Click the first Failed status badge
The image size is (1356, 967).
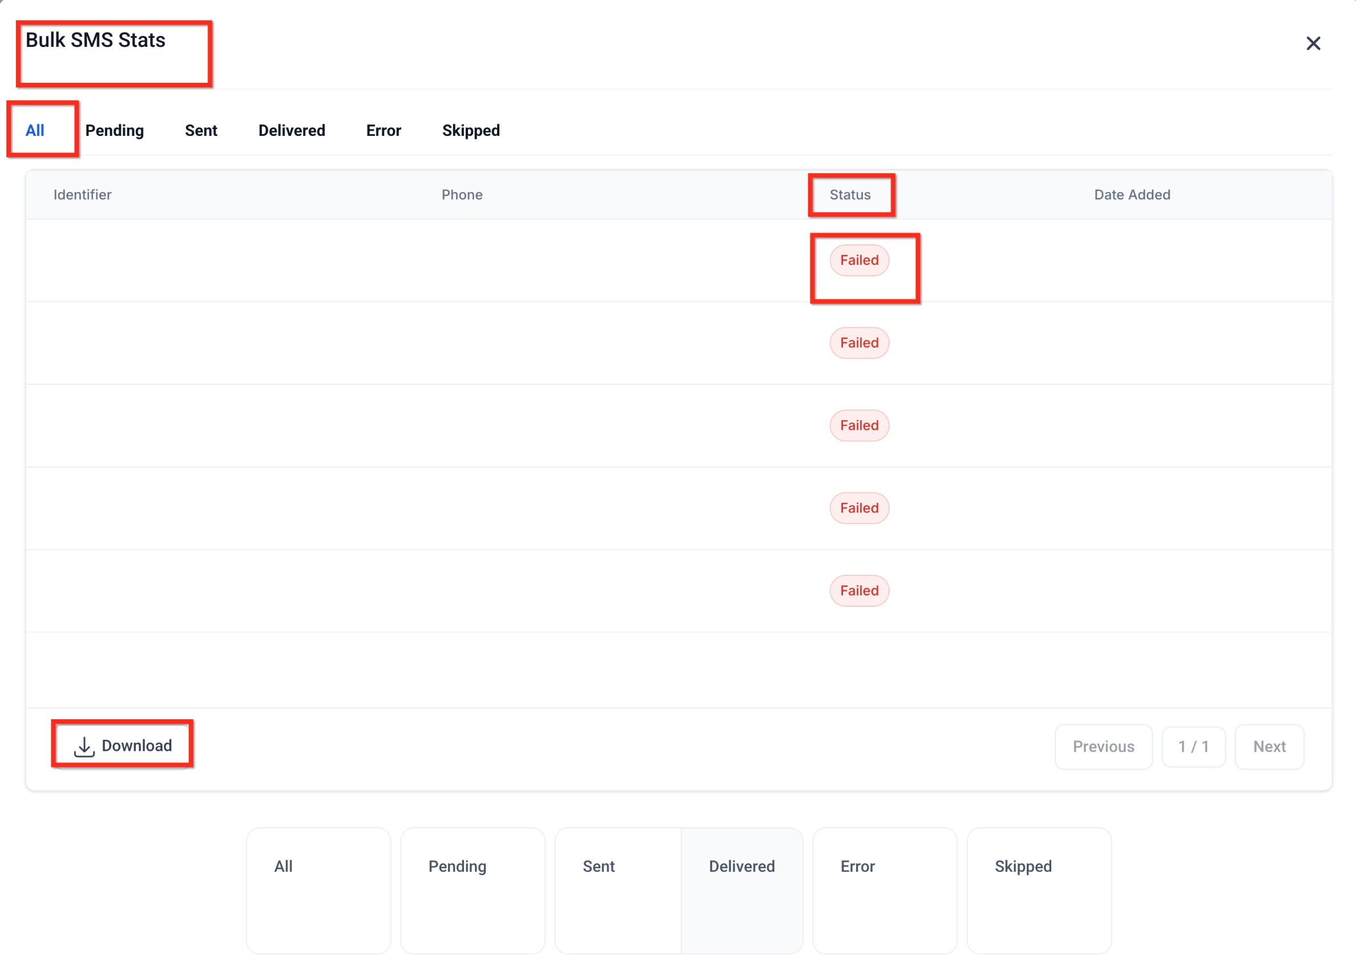tap(859, 260)
